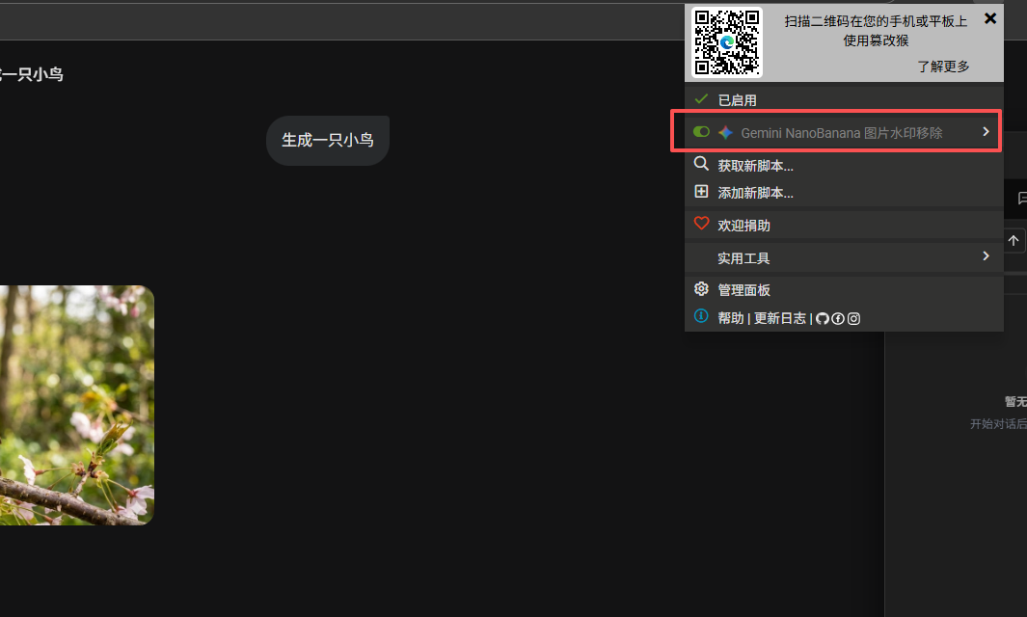Click the 了解更多 learn more link
The height and width of the screenshot is (617, 1027).
[x=943, y=67]
